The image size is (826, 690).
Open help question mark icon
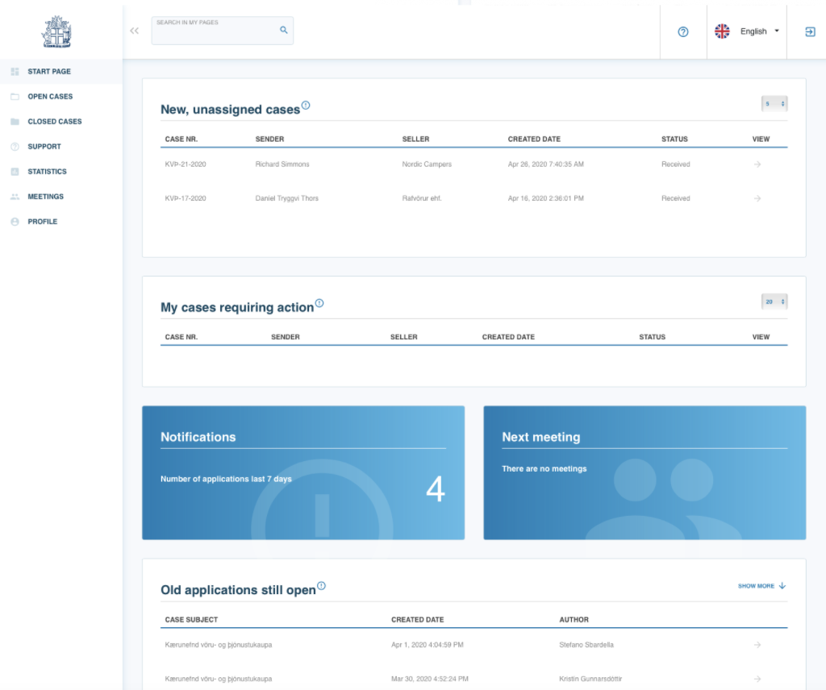(682, 31)
